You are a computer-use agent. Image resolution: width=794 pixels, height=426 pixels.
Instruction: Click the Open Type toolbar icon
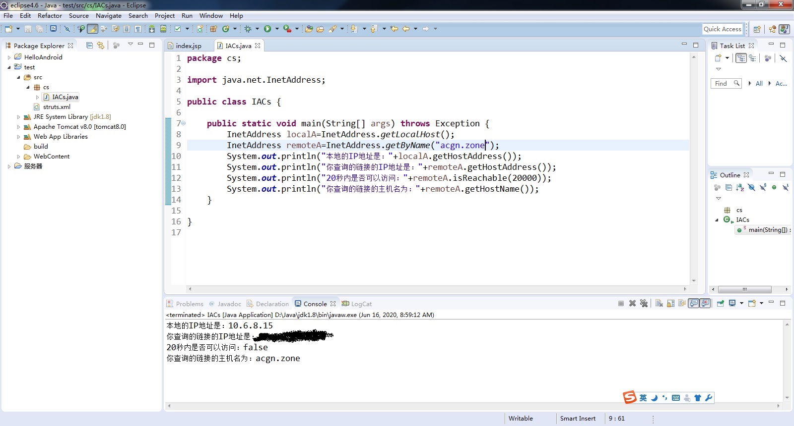click(x=309, y=29)
